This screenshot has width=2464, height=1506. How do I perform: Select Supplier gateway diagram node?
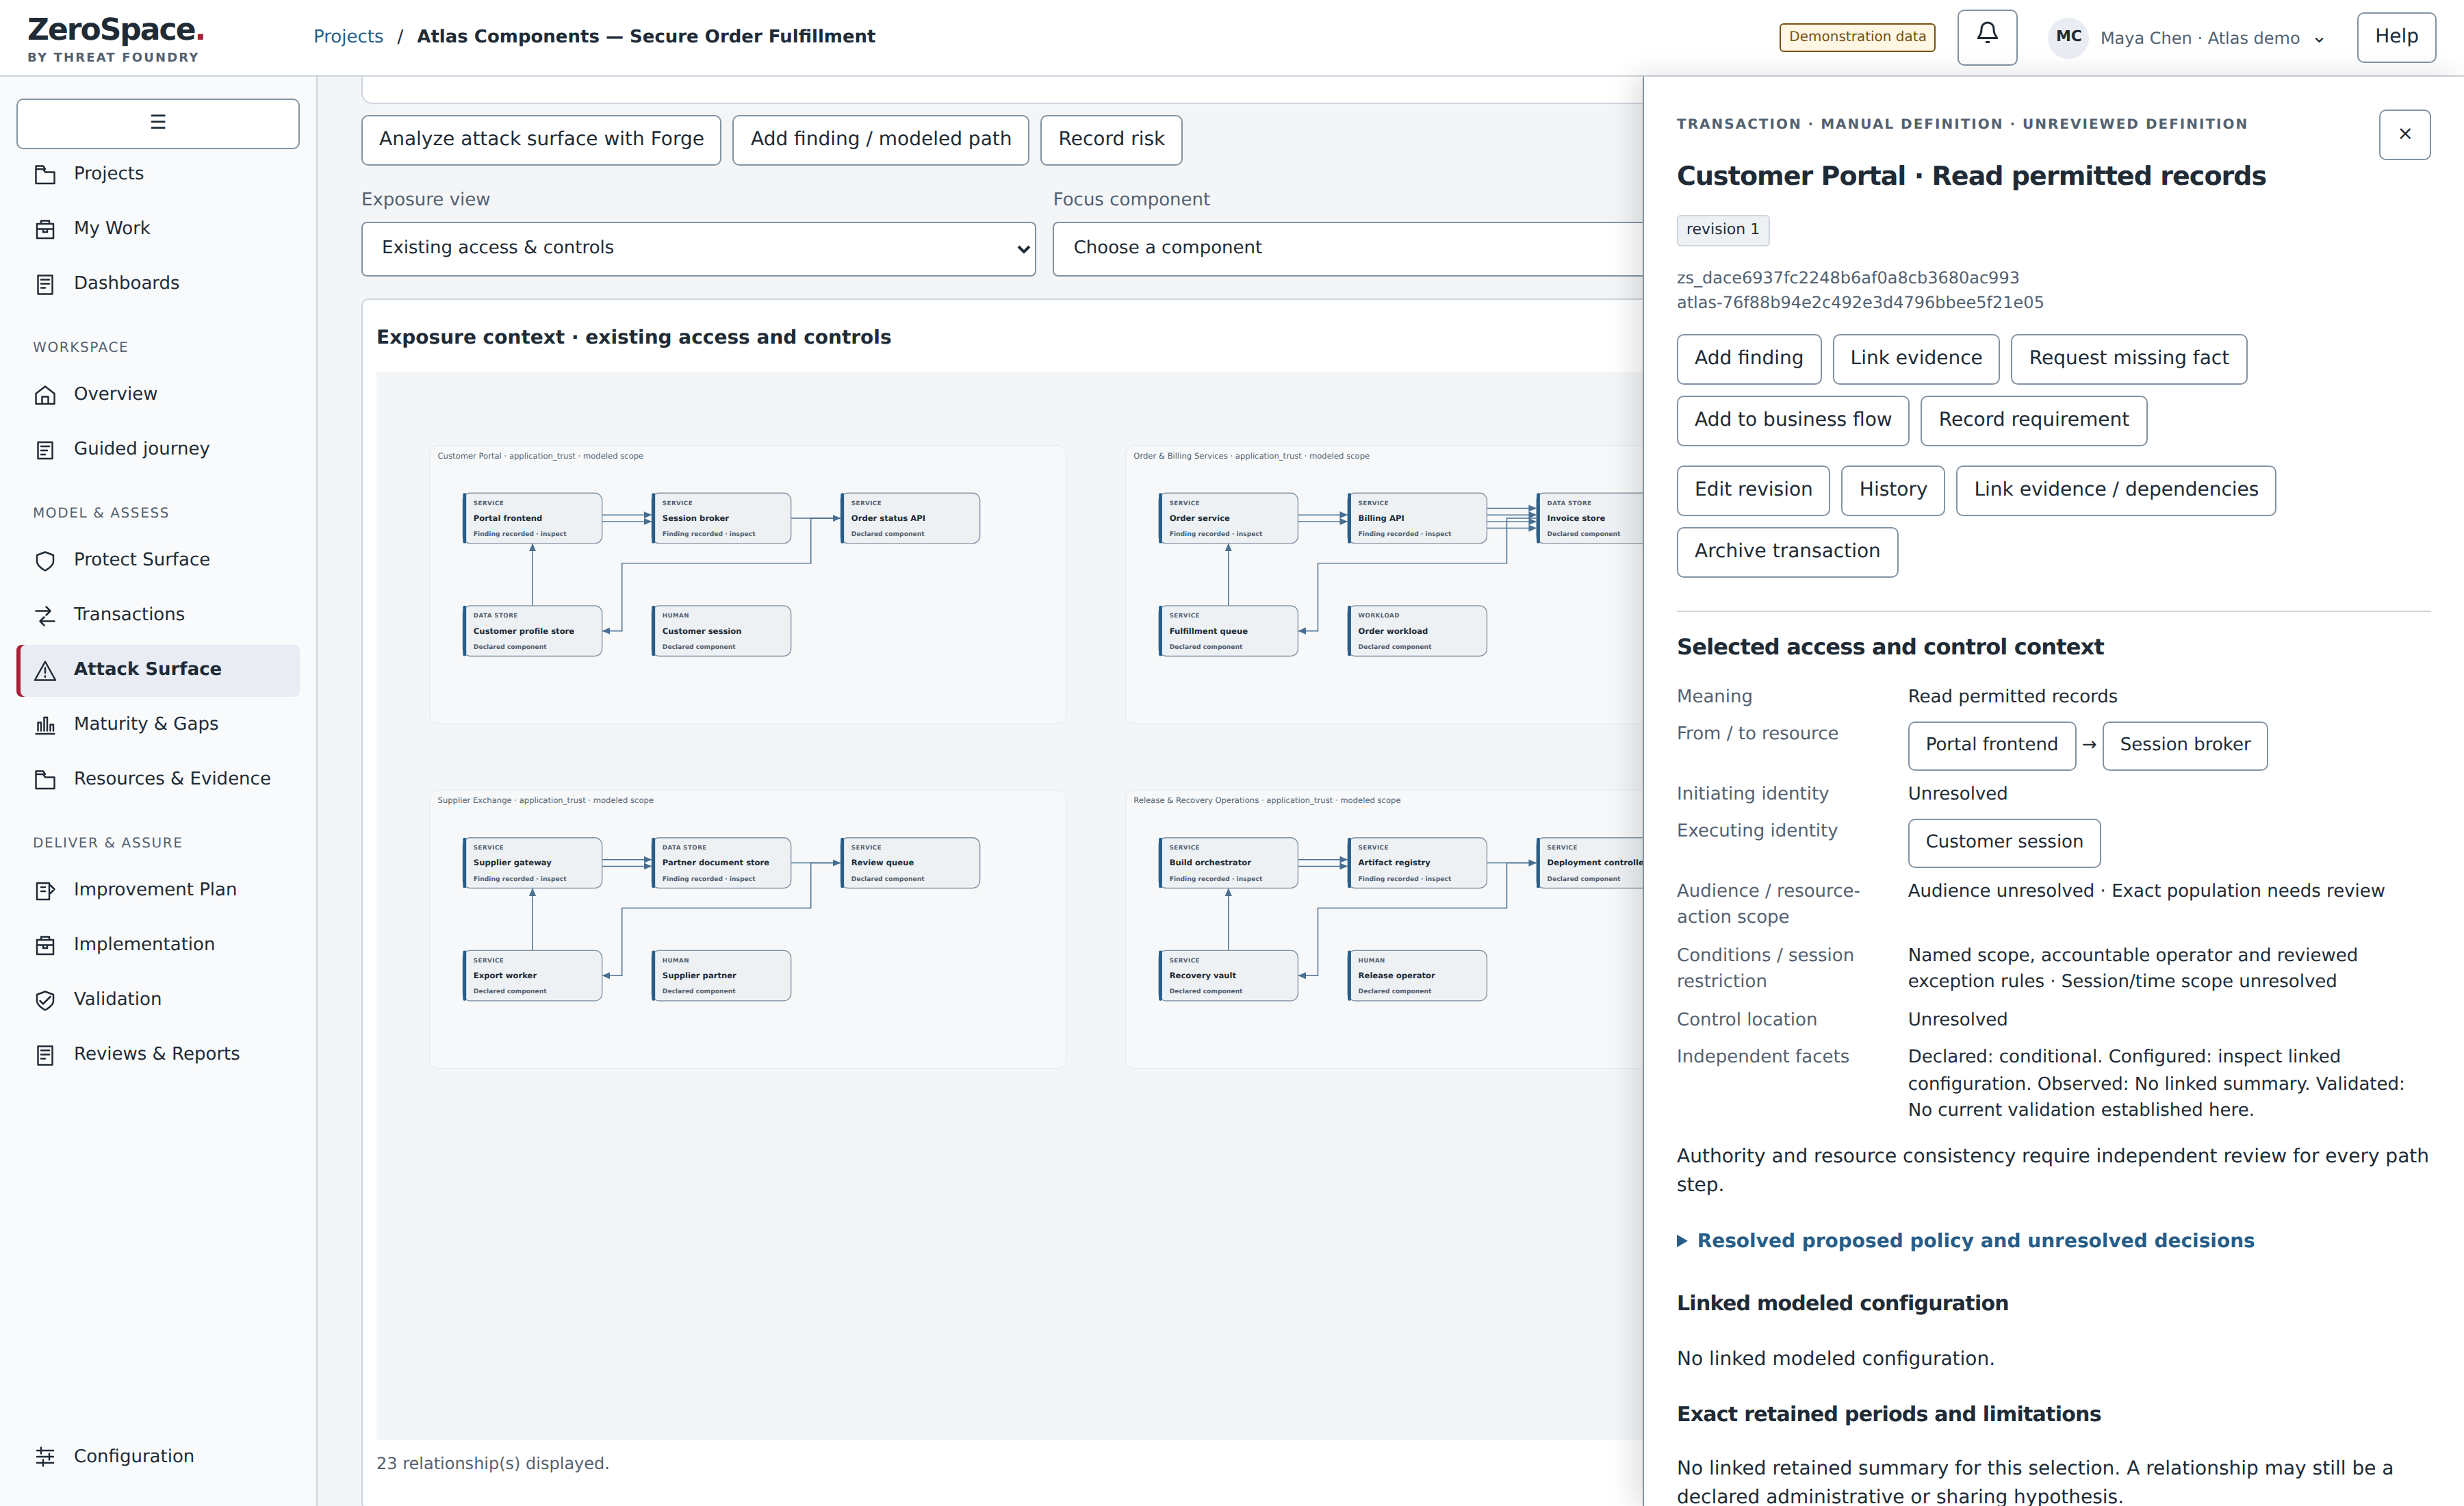point(532,863)
